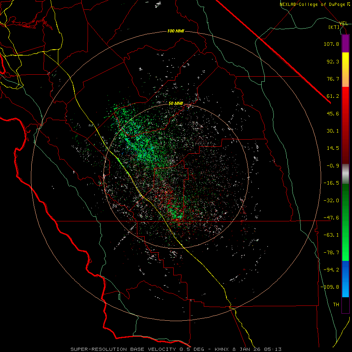Click the [KT] units label
This screenshot has width=352, height=352.
334,27
